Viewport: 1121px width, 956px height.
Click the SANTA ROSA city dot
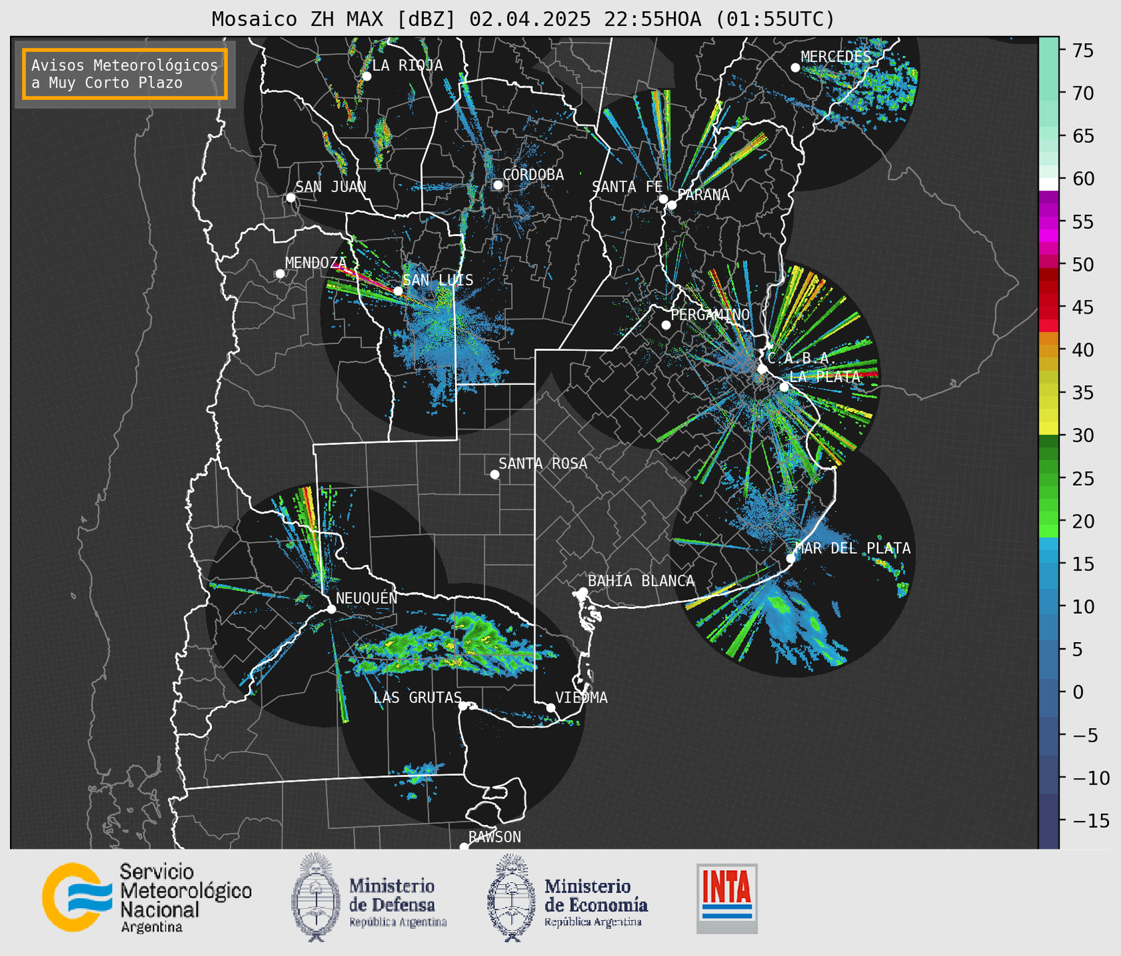[494, 475]
